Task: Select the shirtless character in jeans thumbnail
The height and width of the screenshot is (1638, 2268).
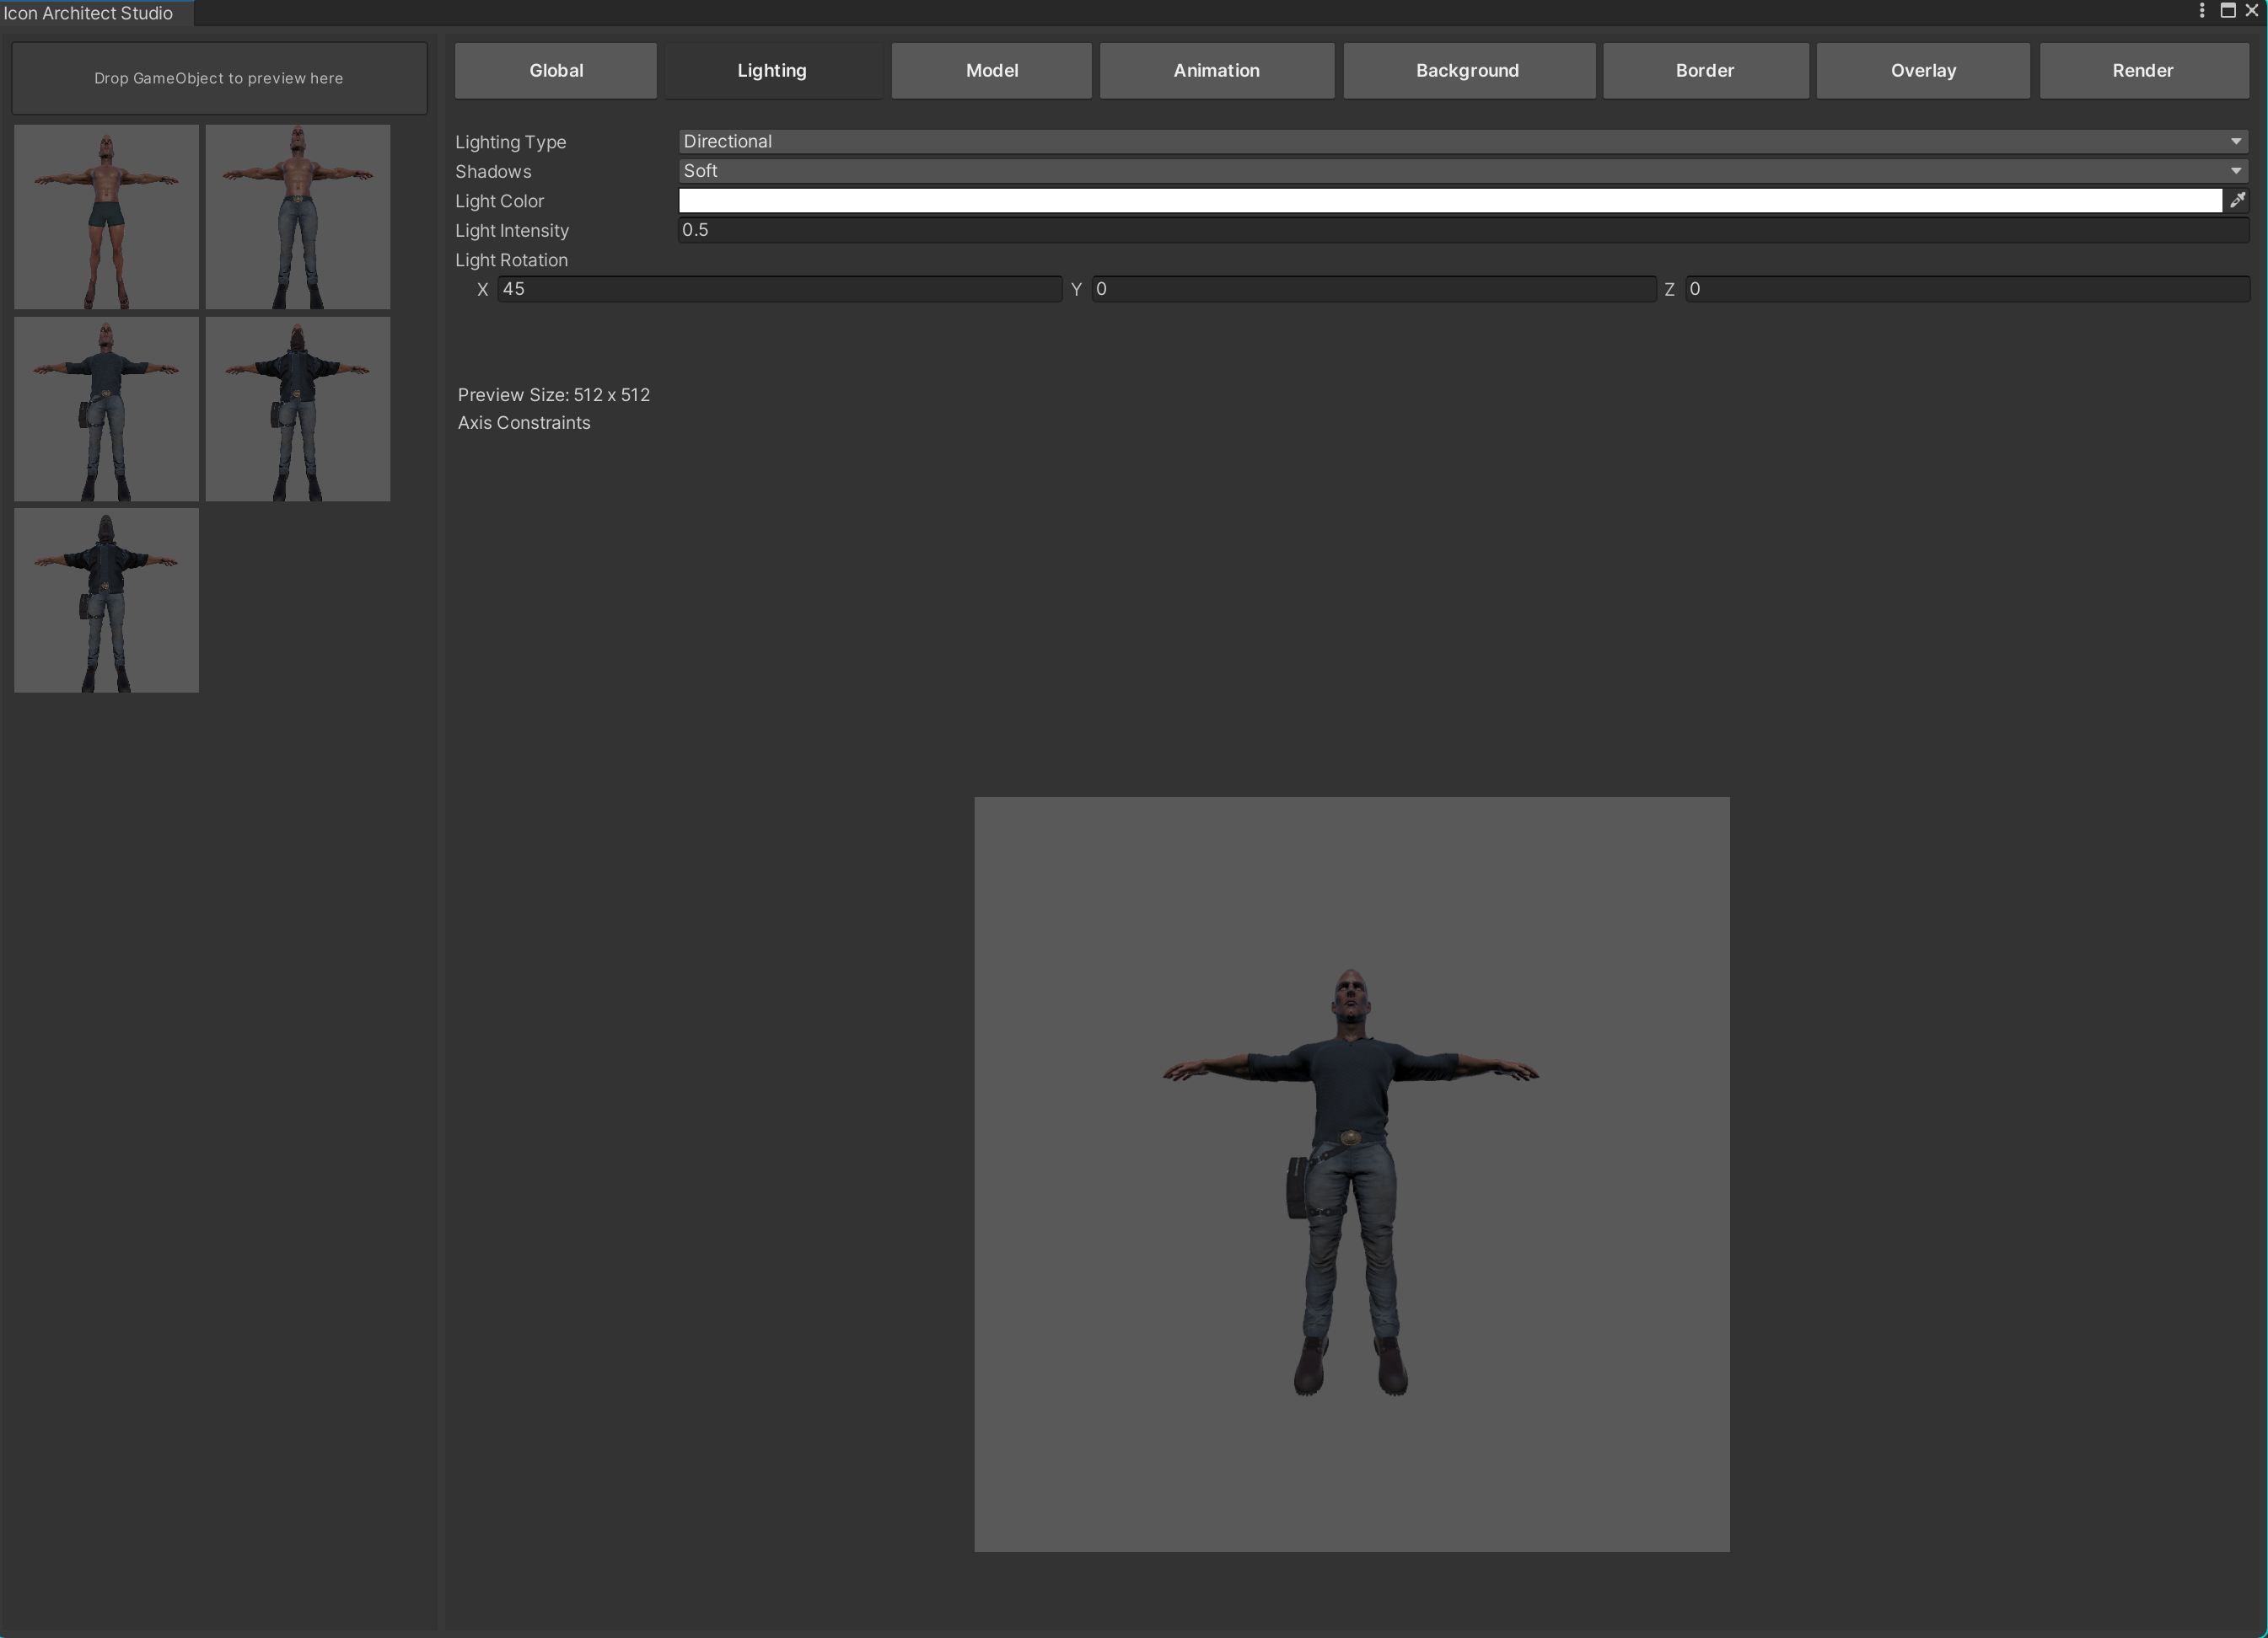Action: [298, 216]
